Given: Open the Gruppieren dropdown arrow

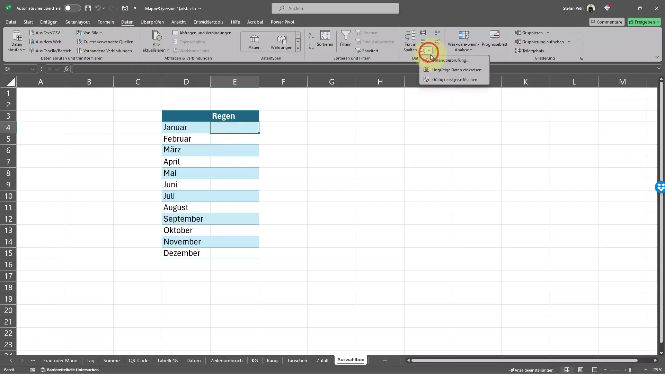Looking at the screenshot, I should (548, 33).
